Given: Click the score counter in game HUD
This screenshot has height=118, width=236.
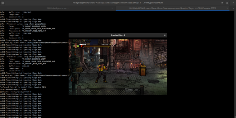Looking at the screenshot, I should (106, 44).
